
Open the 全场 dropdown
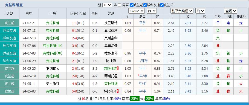coord(231,11)
